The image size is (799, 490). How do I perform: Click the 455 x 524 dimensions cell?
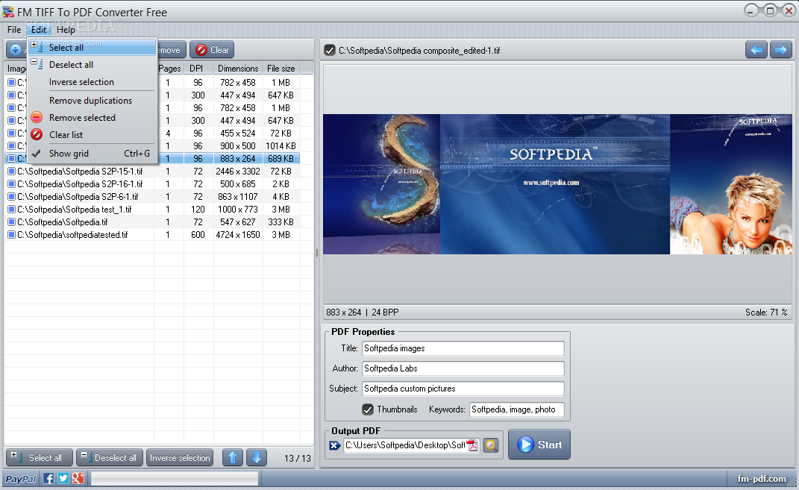point(238,133)
